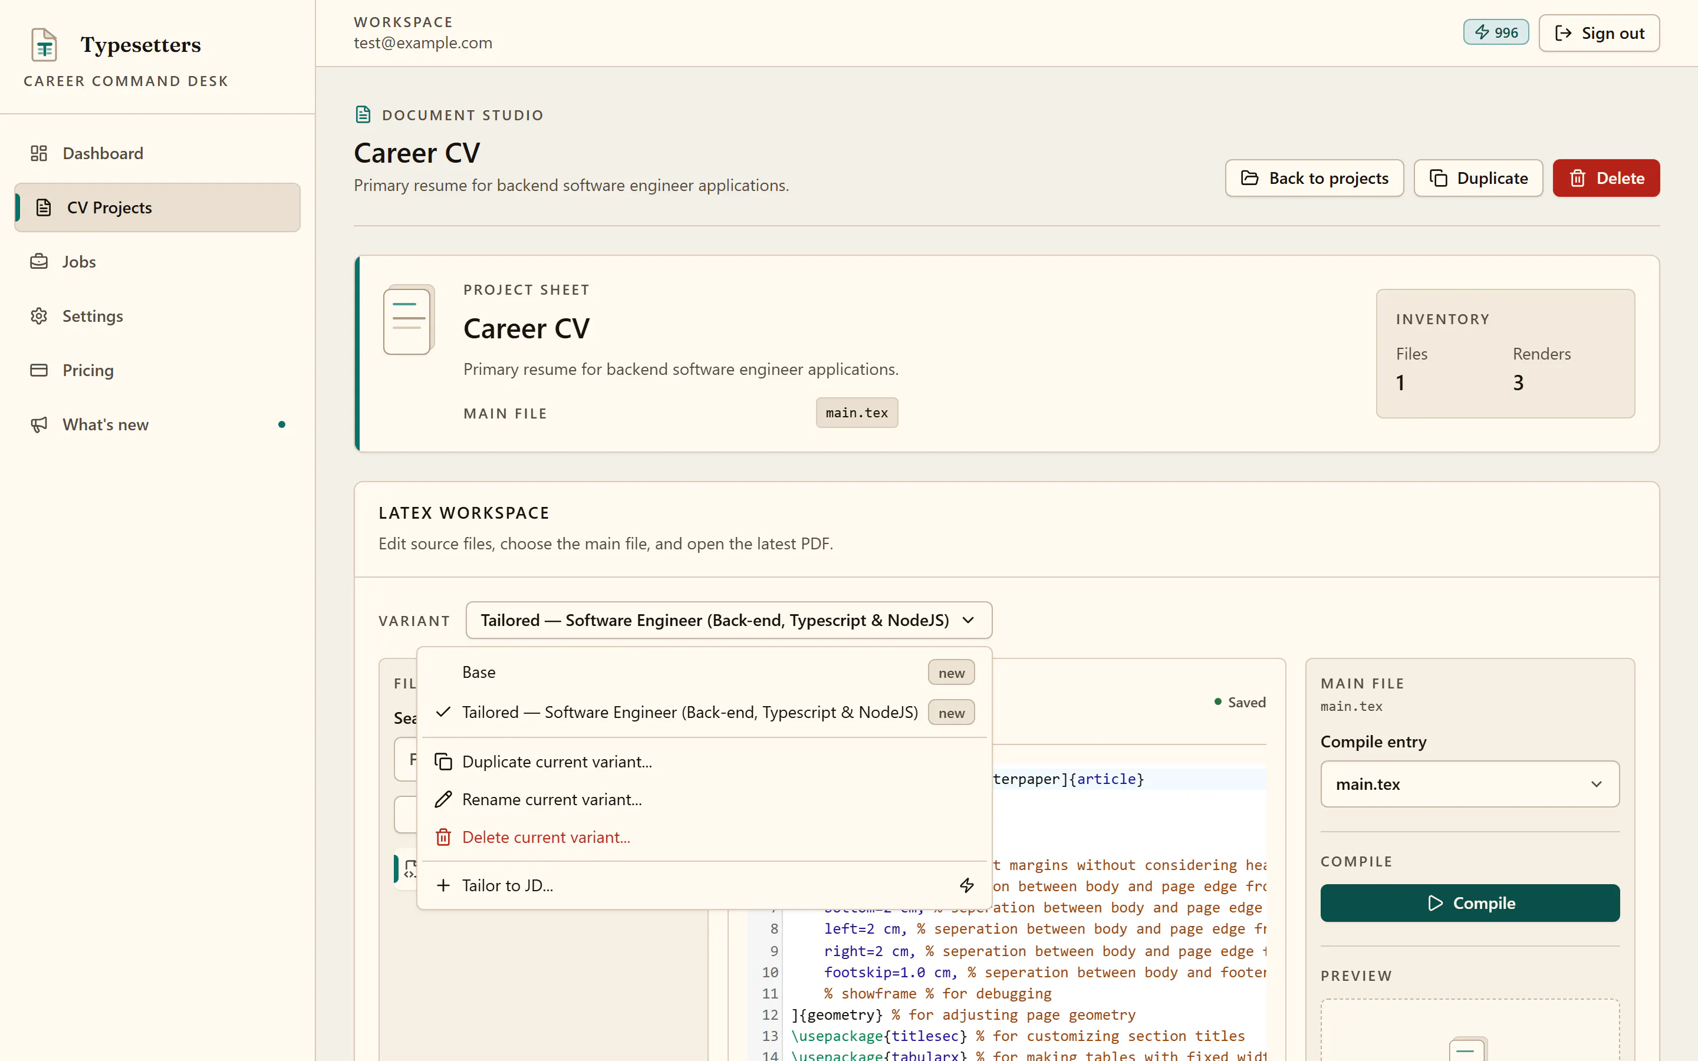Viewport: 1698px width, 1061px height.
Task: Click the PDF preview placeholder area
Action: (1470, 1030)
